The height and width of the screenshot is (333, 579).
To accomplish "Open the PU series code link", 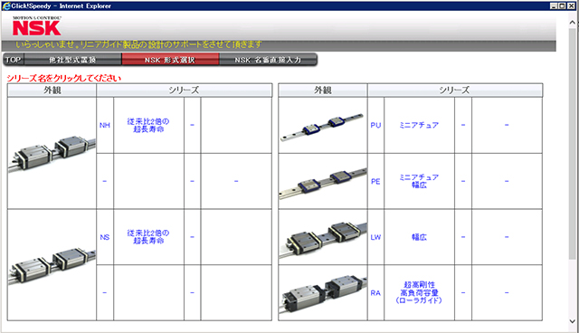I will point(375,125).
